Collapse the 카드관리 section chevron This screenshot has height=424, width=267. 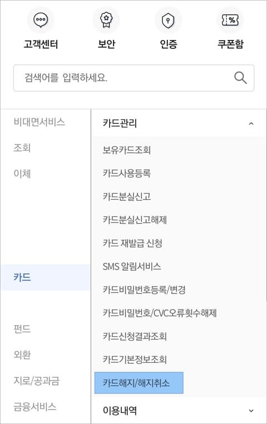coord(251,123)
